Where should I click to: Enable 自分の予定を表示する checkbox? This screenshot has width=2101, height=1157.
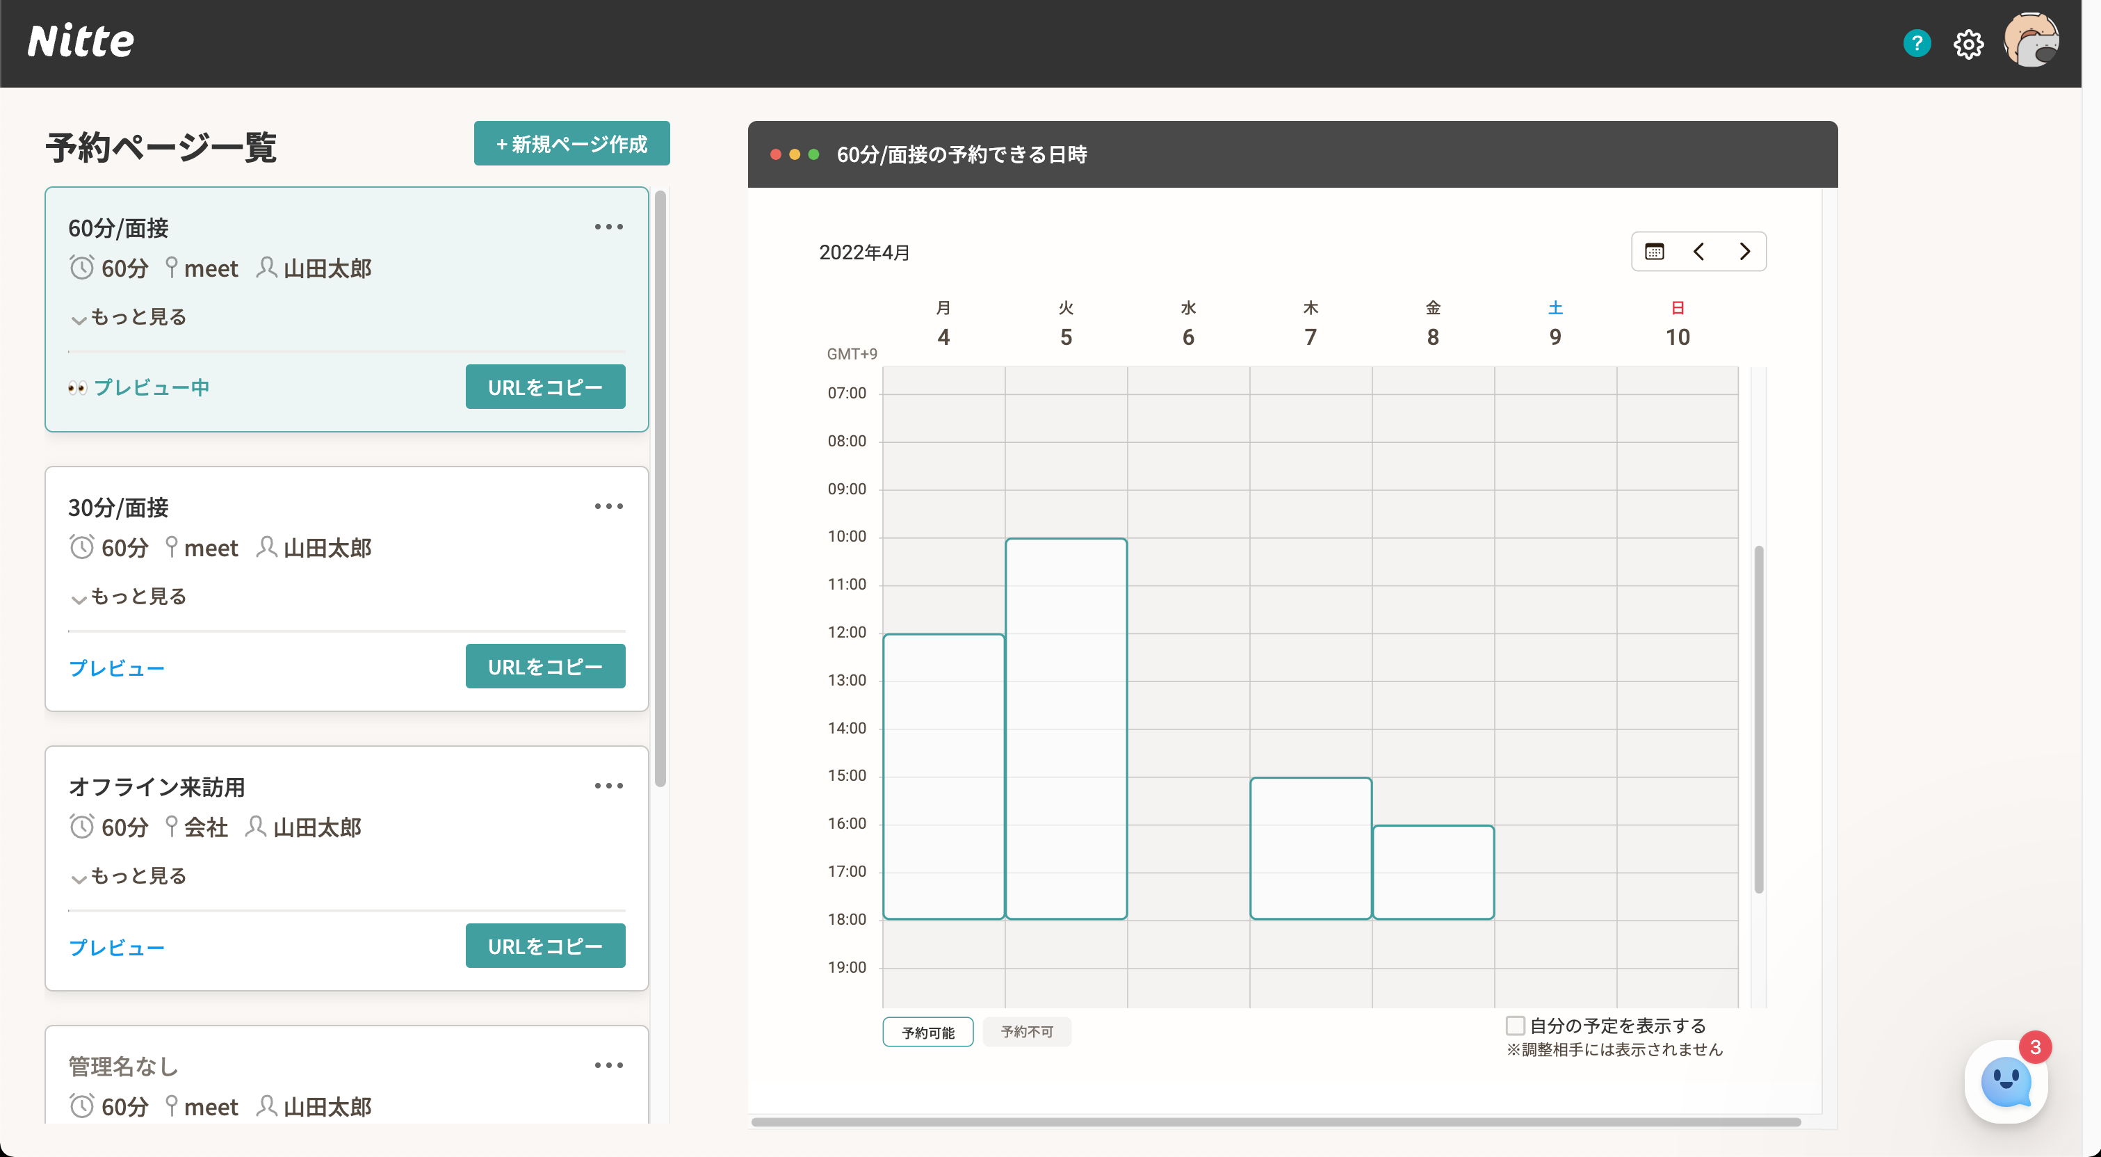1515,1025
